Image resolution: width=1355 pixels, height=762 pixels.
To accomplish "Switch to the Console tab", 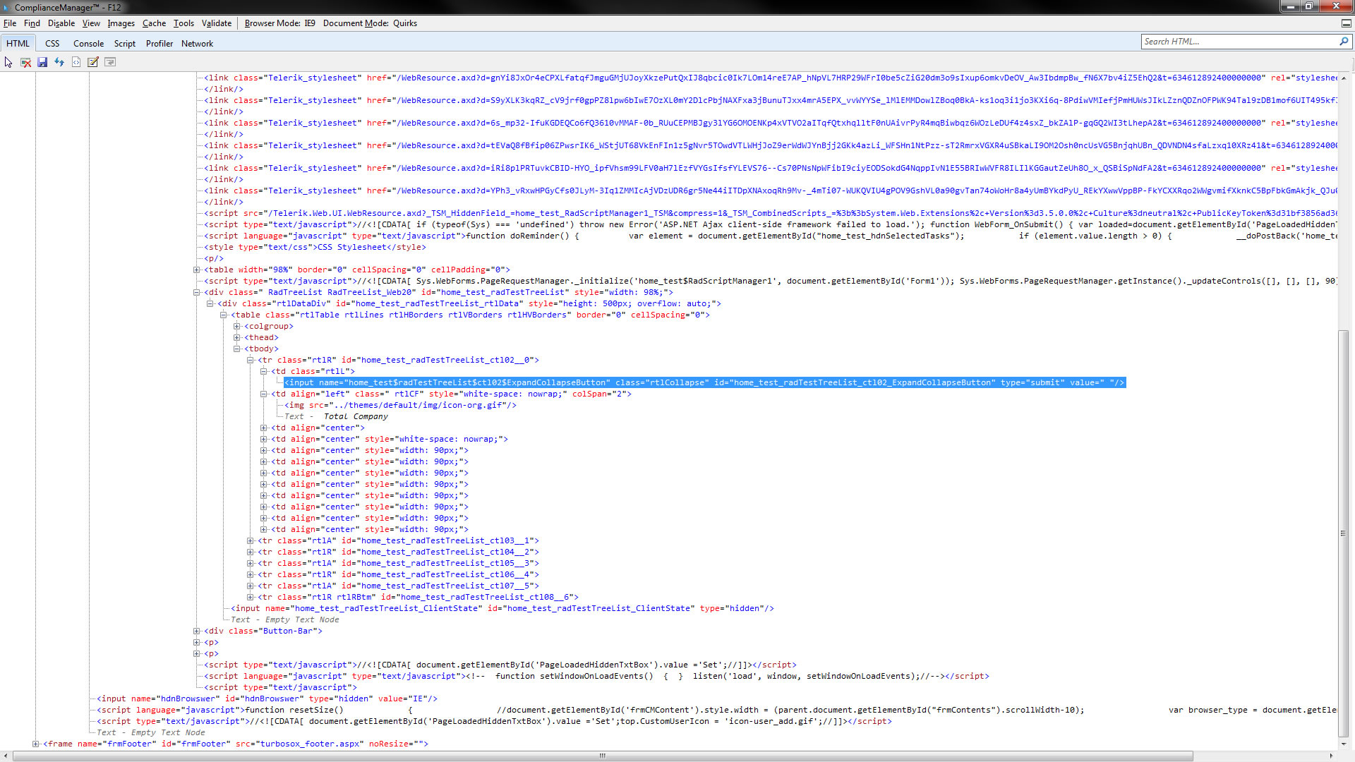I will point(88,43).
